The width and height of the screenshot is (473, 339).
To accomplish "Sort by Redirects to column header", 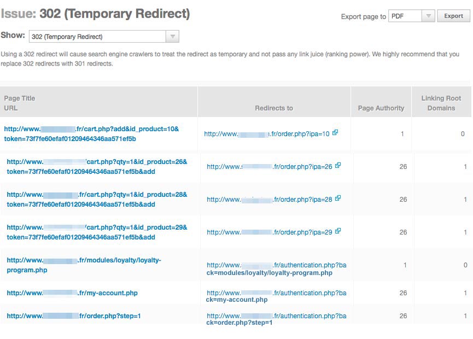I will (x=274, y=108).
